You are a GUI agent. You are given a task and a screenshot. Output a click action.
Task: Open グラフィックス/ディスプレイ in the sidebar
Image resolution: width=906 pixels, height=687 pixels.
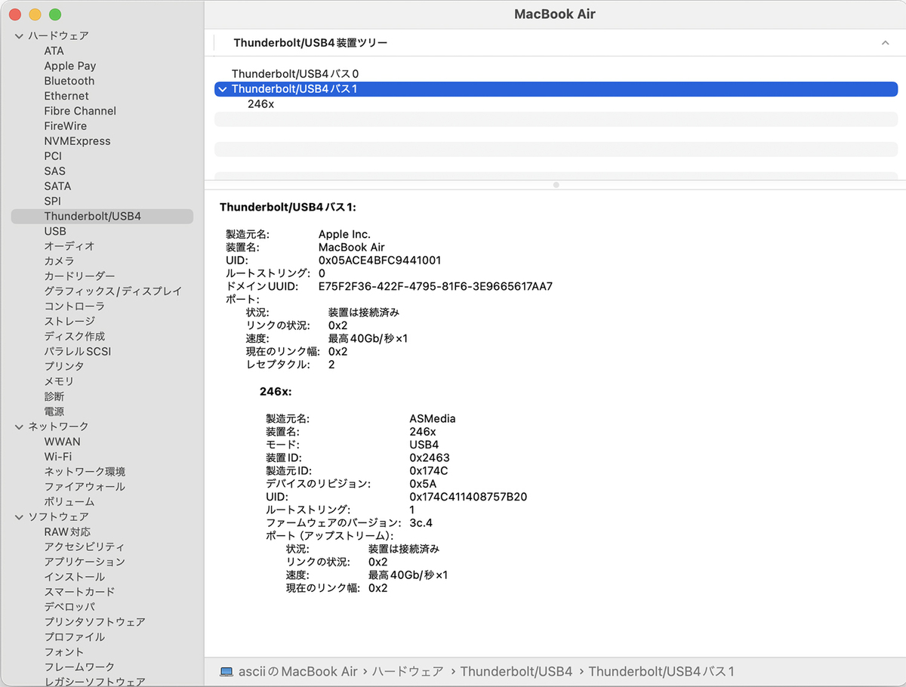pos(112,291)
